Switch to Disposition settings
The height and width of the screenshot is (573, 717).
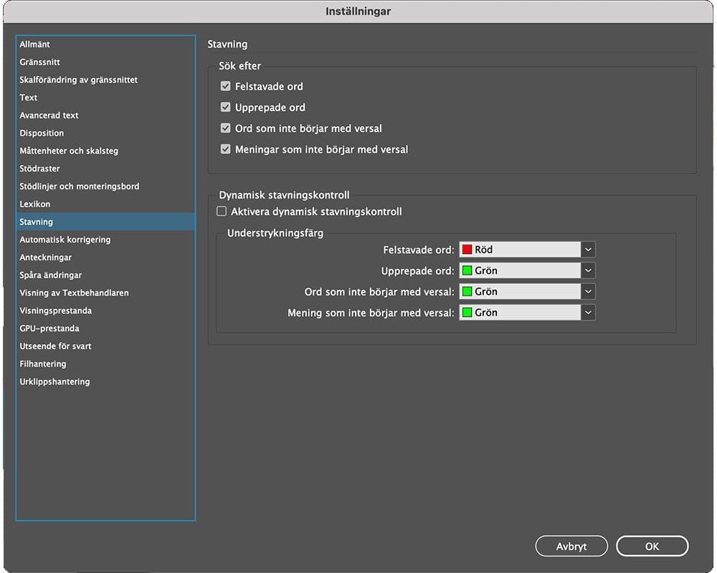click(105, 133)
